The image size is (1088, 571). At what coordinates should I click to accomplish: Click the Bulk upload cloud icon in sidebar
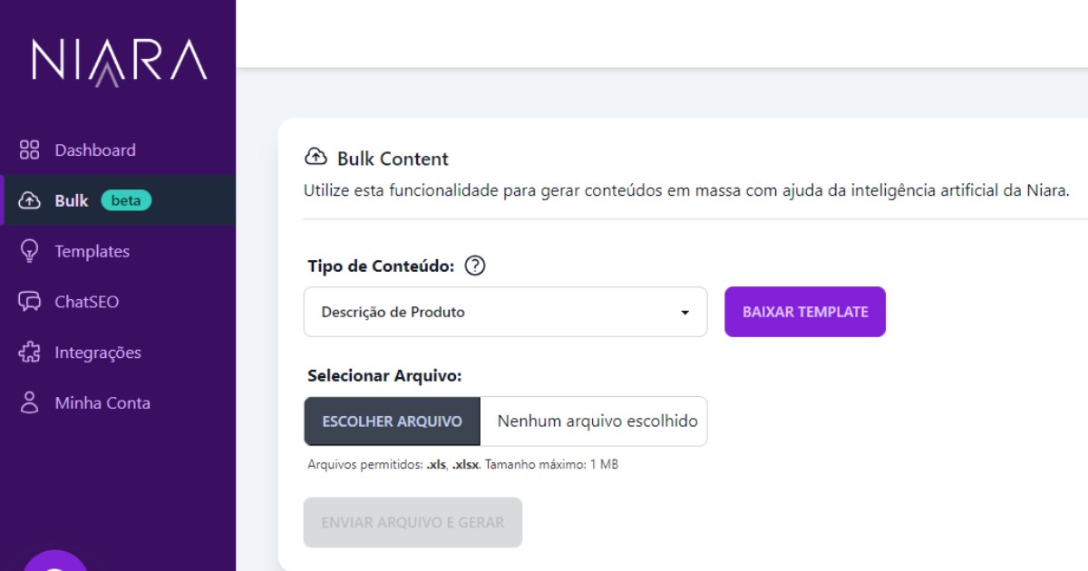[x=28, y=199]
